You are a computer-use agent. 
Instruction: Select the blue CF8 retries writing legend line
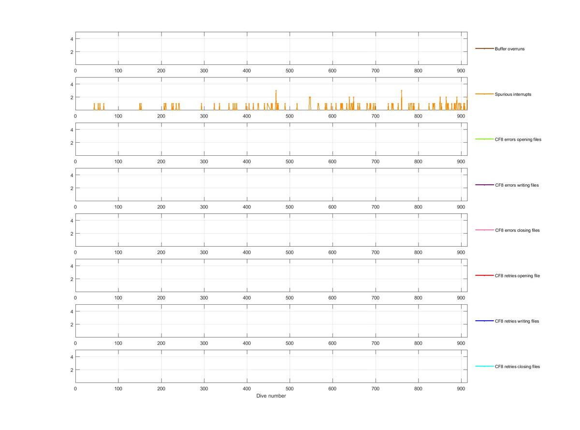(x=484, y=321)
